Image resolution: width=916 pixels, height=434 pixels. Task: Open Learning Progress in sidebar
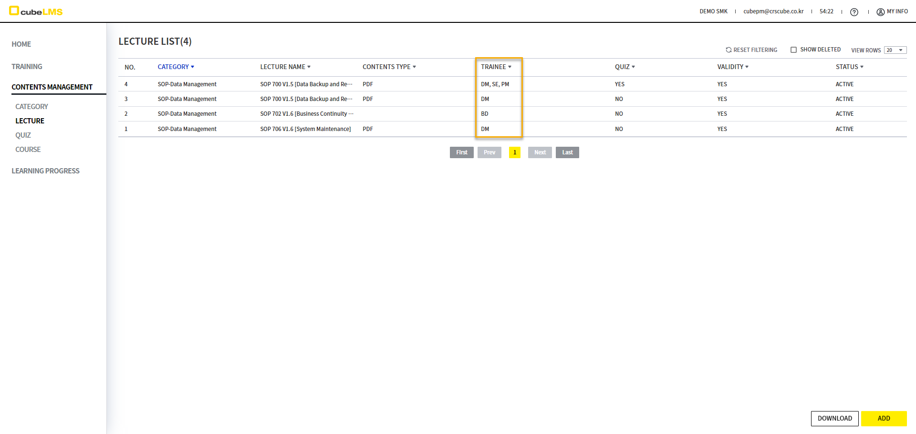click(x=45, y=171)
